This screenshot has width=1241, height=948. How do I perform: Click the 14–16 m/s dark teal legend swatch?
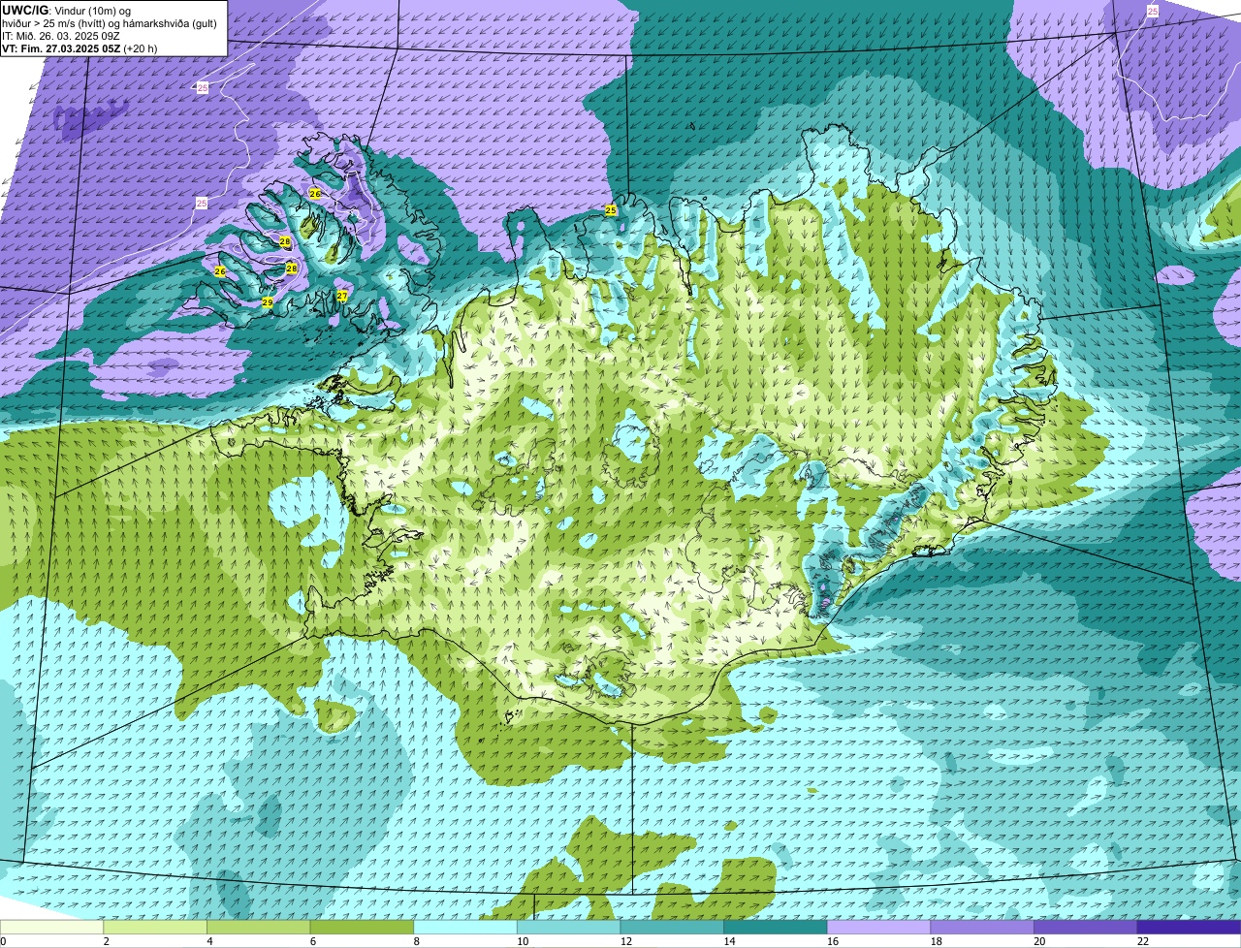776,927
